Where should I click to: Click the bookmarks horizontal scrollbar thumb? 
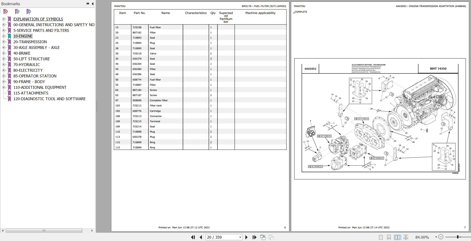click(x=44, y=230)
